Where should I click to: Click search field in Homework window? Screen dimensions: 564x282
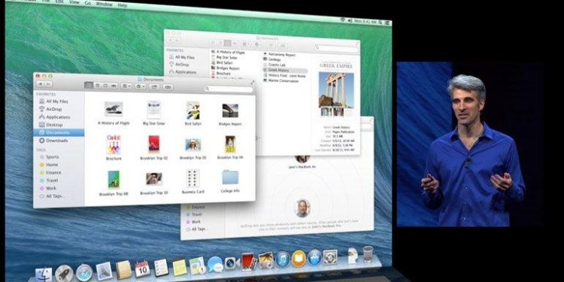(336, 48)
